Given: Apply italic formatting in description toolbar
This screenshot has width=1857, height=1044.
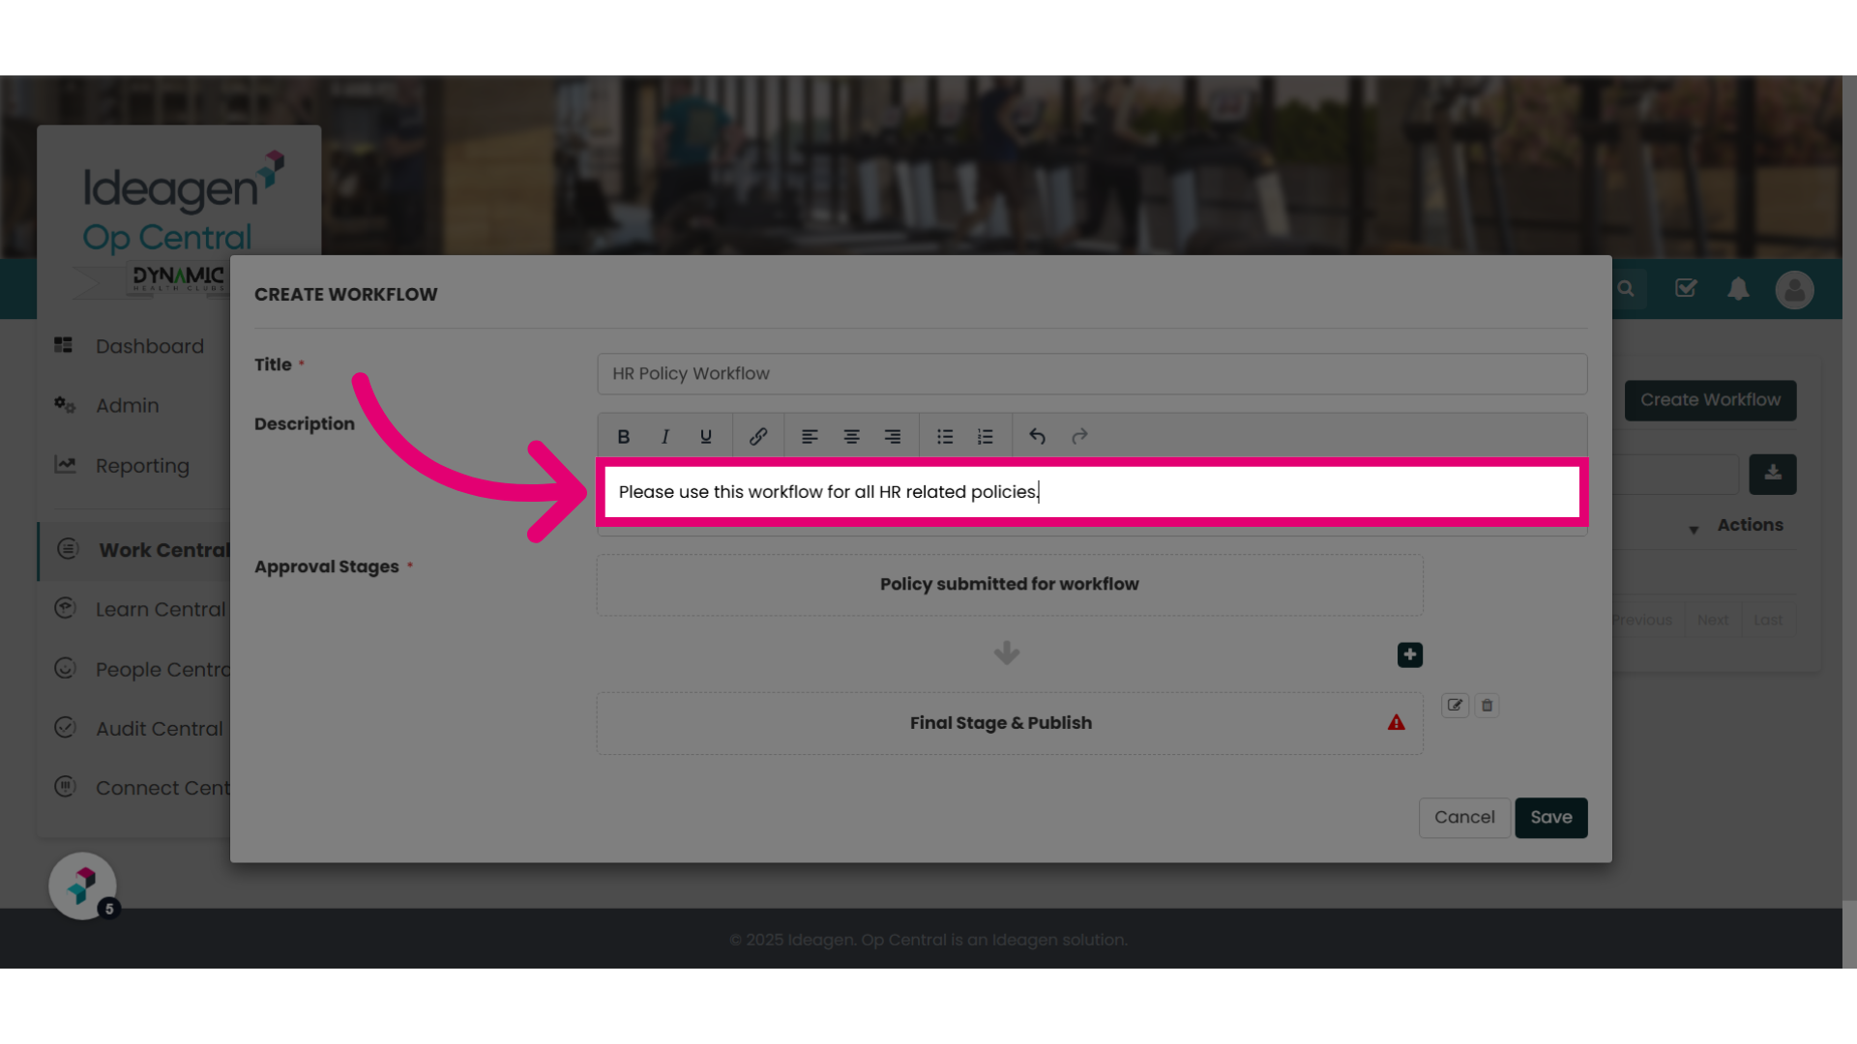Looking at the screenshot, I should [665, 437].
